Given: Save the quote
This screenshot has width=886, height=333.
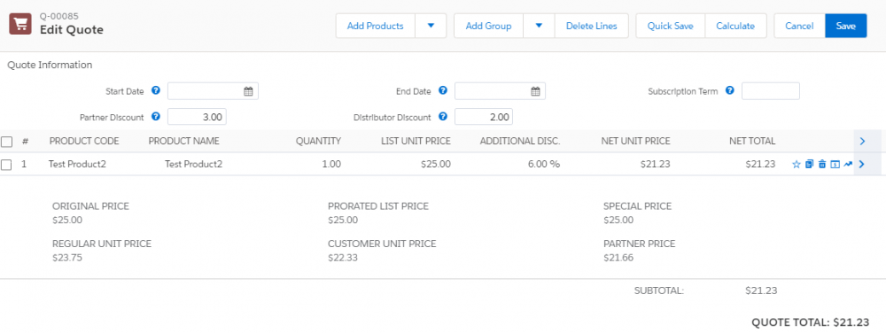Looking at the screenshot, I should [846, 26].
